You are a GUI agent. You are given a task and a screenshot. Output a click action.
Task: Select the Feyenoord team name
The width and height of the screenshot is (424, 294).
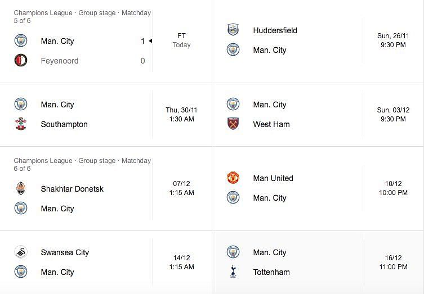click(60, 61)
